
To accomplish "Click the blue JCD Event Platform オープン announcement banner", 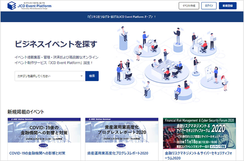I will pyautogui.click(x=122, y=17).
